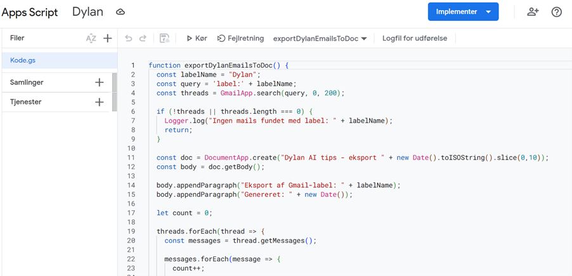This screenshot has width=572, height=276.
Task: Open share project add-person icon
Action: pyautogui.click(x=533, y=12)
